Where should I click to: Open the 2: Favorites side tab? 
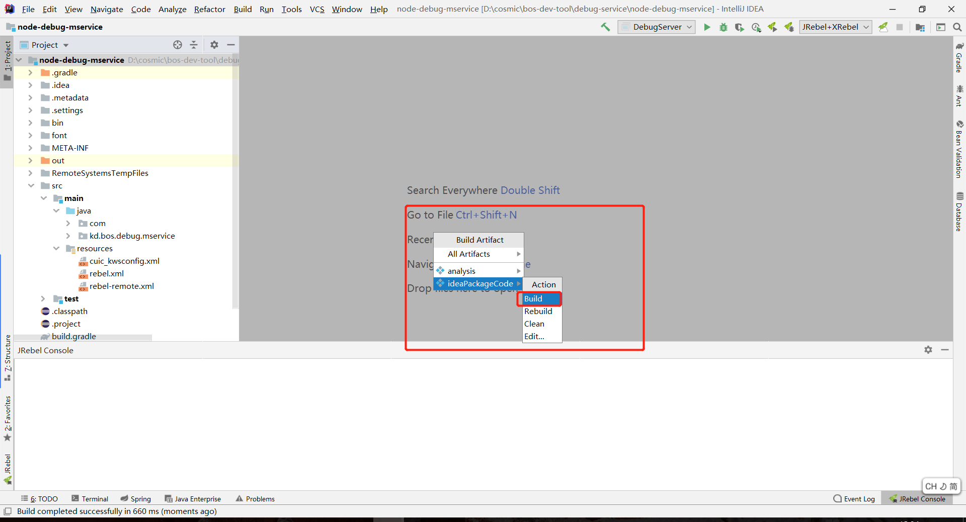pos(7,419)
